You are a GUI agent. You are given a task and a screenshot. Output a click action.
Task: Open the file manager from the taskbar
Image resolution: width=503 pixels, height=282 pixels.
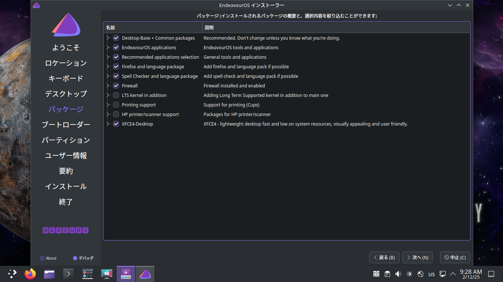coord(49,274)
